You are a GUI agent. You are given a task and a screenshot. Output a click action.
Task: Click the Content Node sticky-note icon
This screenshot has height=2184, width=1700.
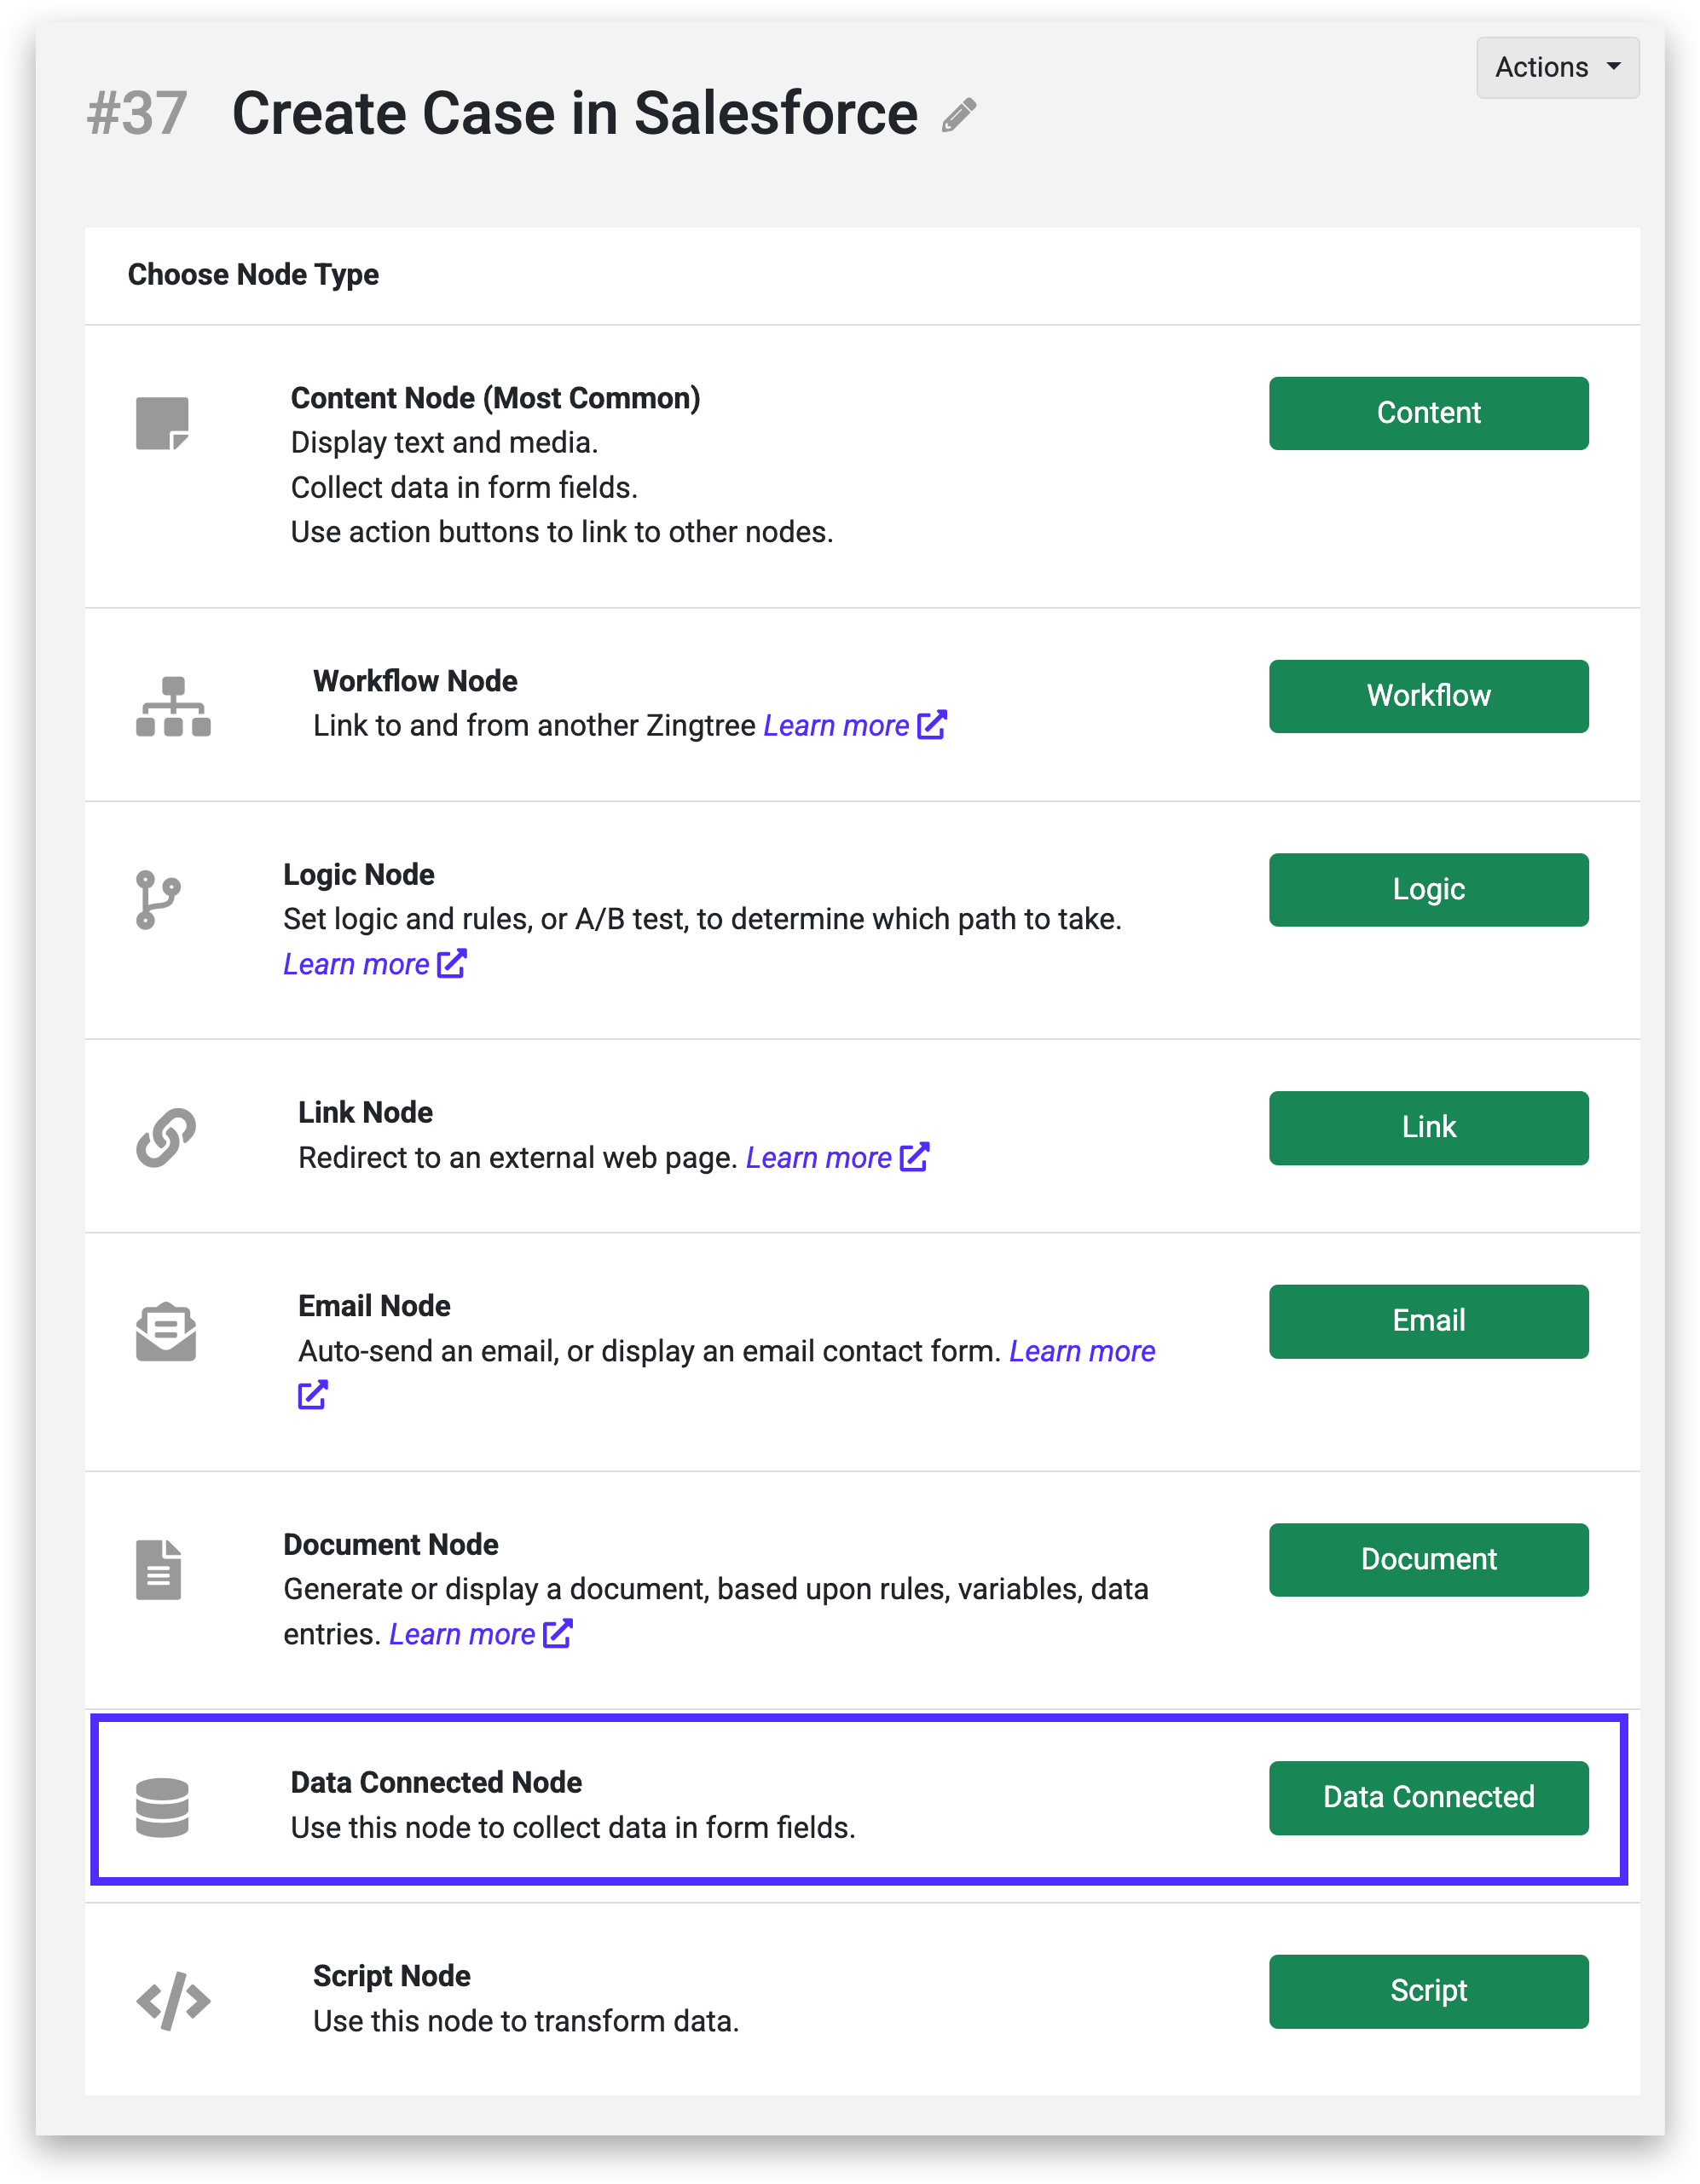tap(162, 423)
